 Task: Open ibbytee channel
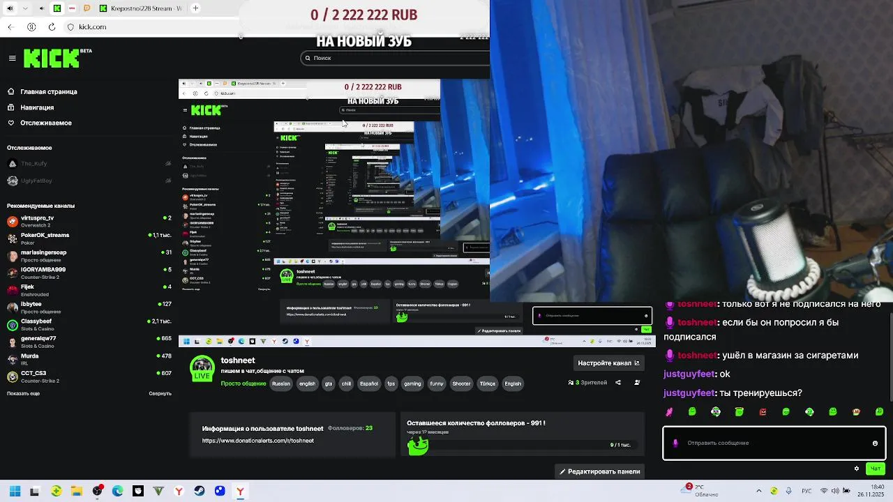(x=89, y=307)
